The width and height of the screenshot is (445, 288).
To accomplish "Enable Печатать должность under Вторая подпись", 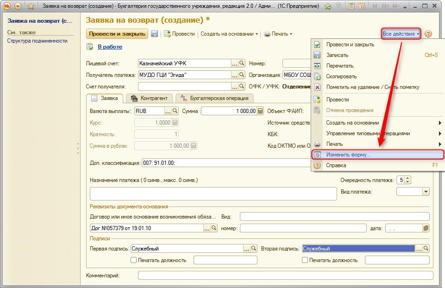I will pyautogui.click(x=305, y=260).
